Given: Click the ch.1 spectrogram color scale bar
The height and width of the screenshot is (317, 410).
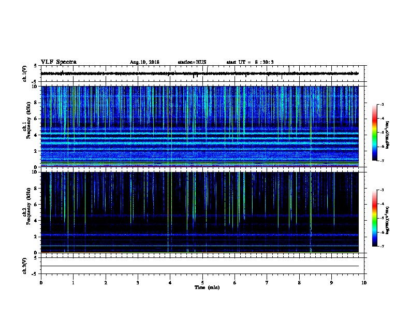Looking at the screenshot, I should (374, 133).
